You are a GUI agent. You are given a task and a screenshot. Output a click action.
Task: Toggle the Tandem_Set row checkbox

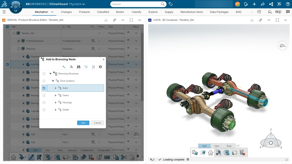click(7, 33)
